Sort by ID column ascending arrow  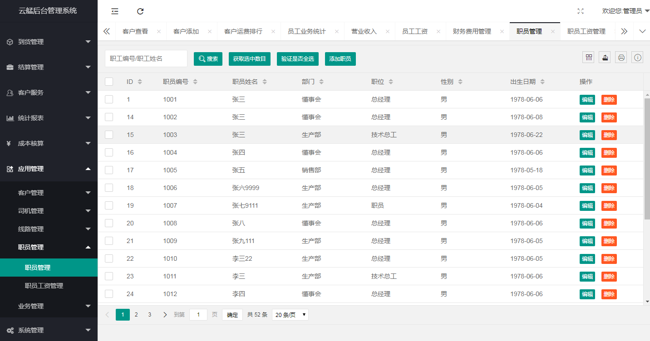pos(140,80)
